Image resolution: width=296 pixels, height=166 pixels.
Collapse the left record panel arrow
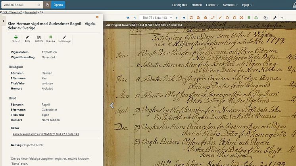click(x=3, y=20)
